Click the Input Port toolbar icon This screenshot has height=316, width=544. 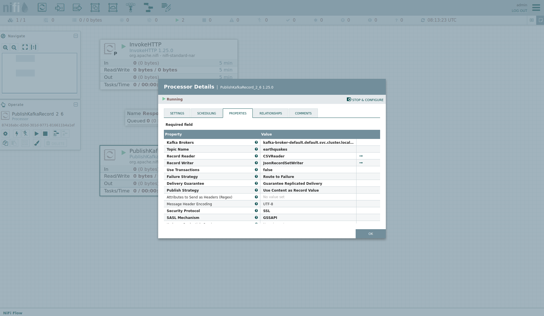[x=59, y=7]
